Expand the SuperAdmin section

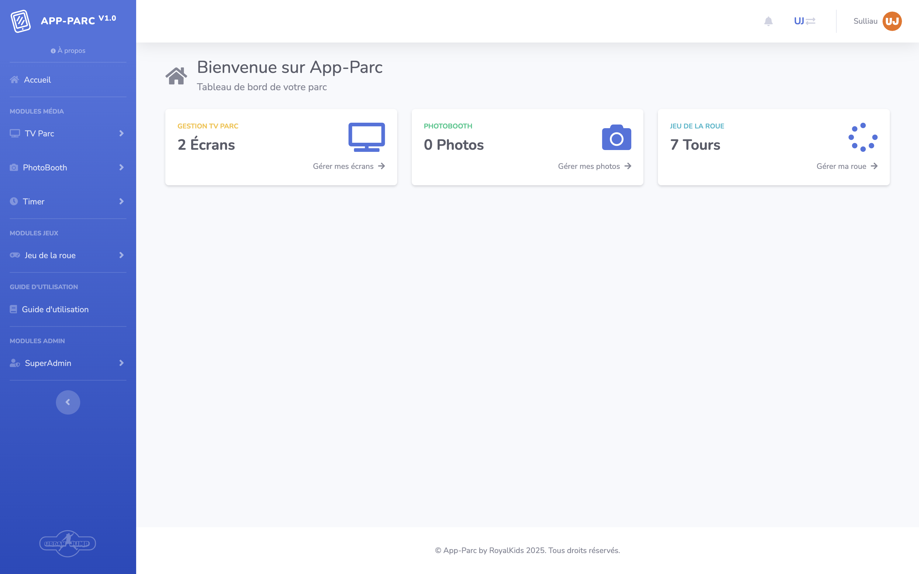[121, 363]
